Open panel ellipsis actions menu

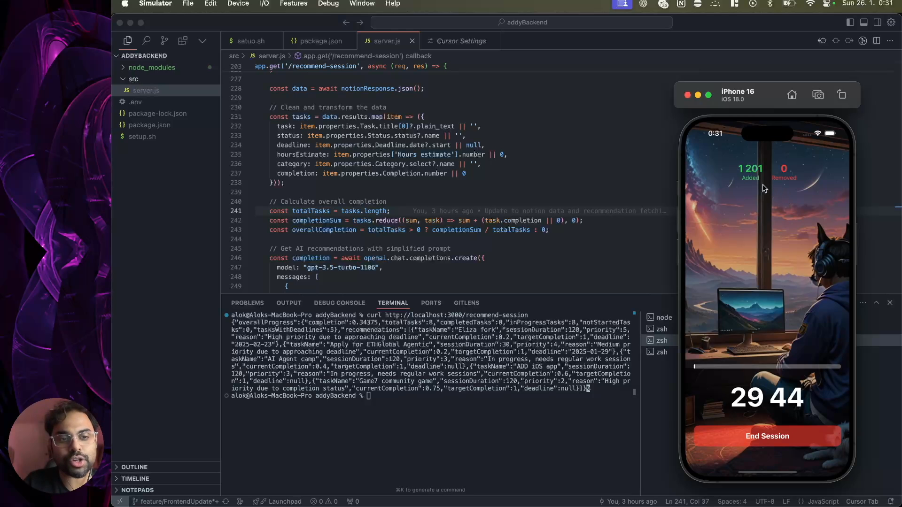(x=863, y=303)
